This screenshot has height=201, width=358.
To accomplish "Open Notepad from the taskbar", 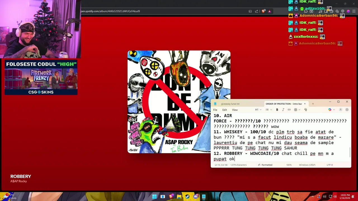I will [204, 197].
